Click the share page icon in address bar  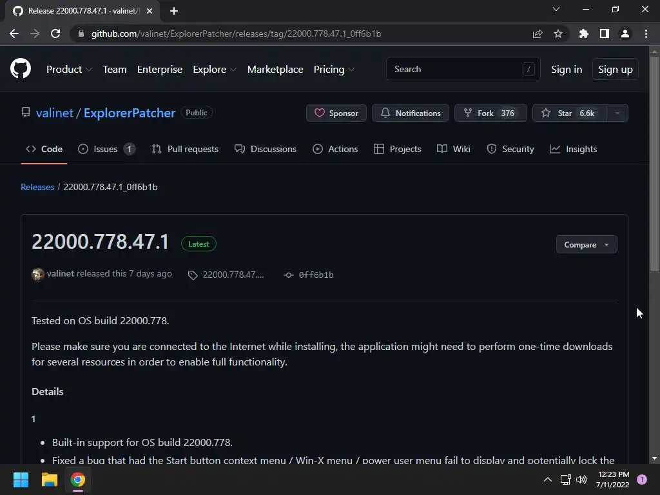[537, 34]
